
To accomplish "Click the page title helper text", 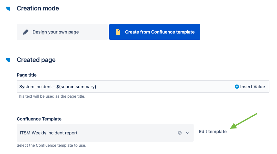I will [51, 96].
